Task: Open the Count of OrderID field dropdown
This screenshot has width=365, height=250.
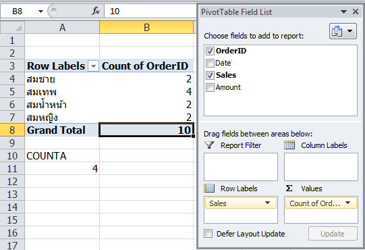Action: point(347,203)
